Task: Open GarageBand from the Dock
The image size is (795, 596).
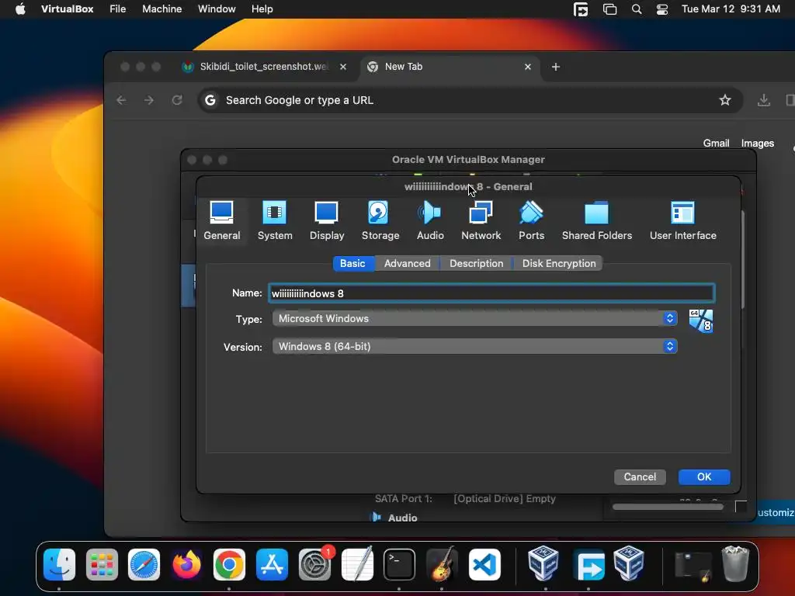Action: (442, 565)
